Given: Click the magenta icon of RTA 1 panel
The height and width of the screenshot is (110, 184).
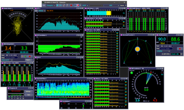Looking at the screenshot, I should pyautogui.click(x=36, y=58).
